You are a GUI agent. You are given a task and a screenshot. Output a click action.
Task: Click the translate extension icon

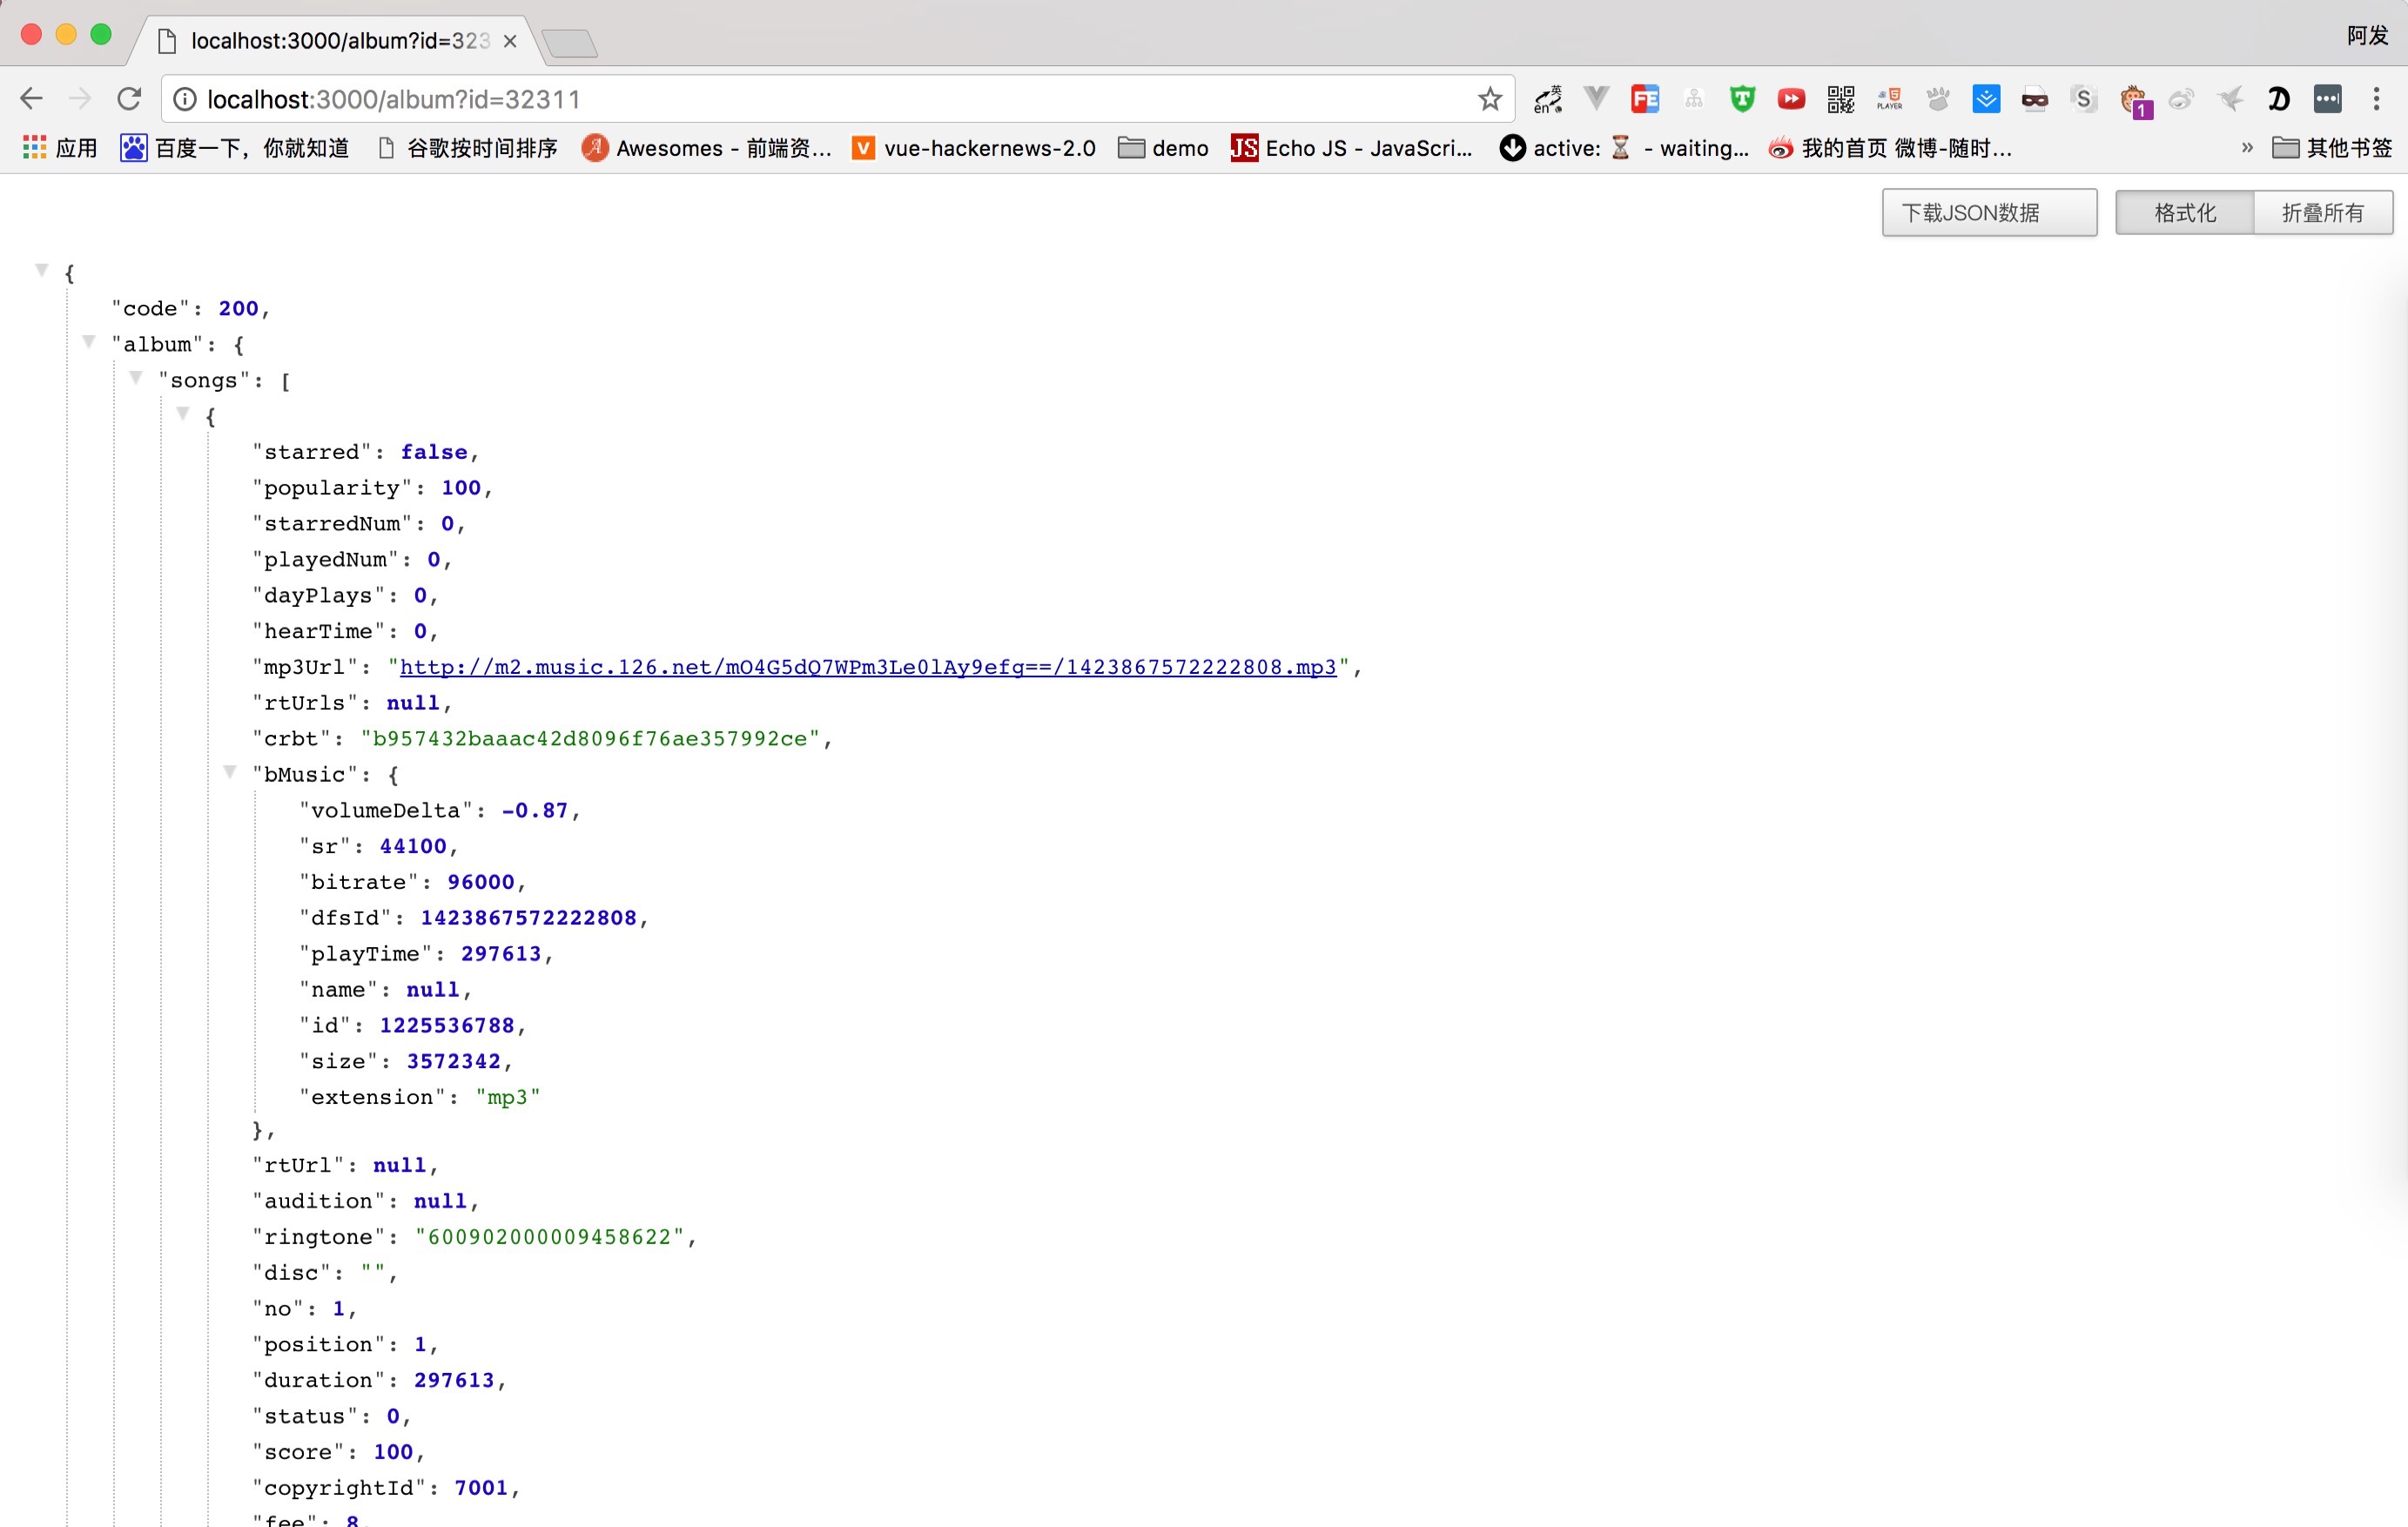1547,99
